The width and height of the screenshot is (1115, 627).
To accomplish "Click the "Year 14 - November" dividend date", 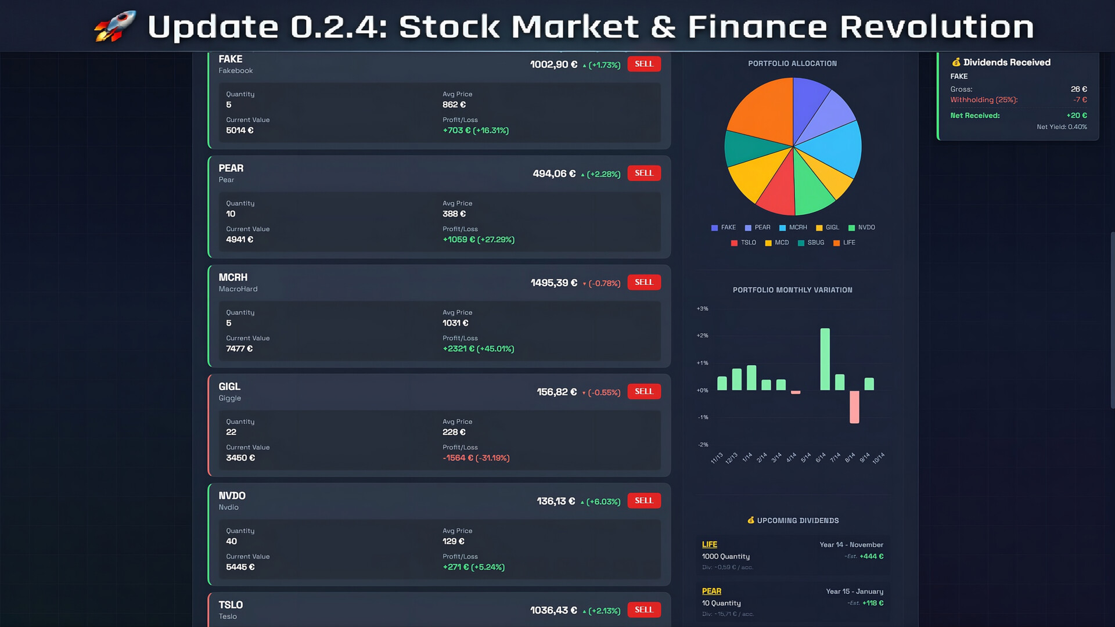I will click(851, 545).
